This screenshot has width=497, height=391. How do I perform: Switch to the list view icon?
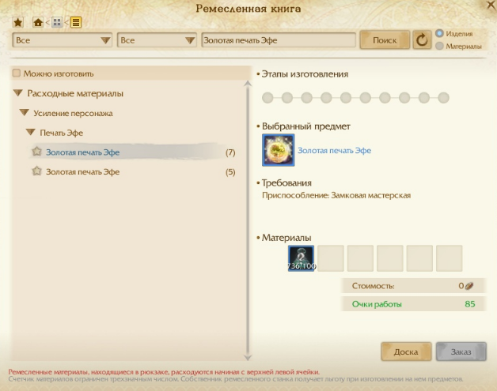pyautogui.click(x=76, y=22)
